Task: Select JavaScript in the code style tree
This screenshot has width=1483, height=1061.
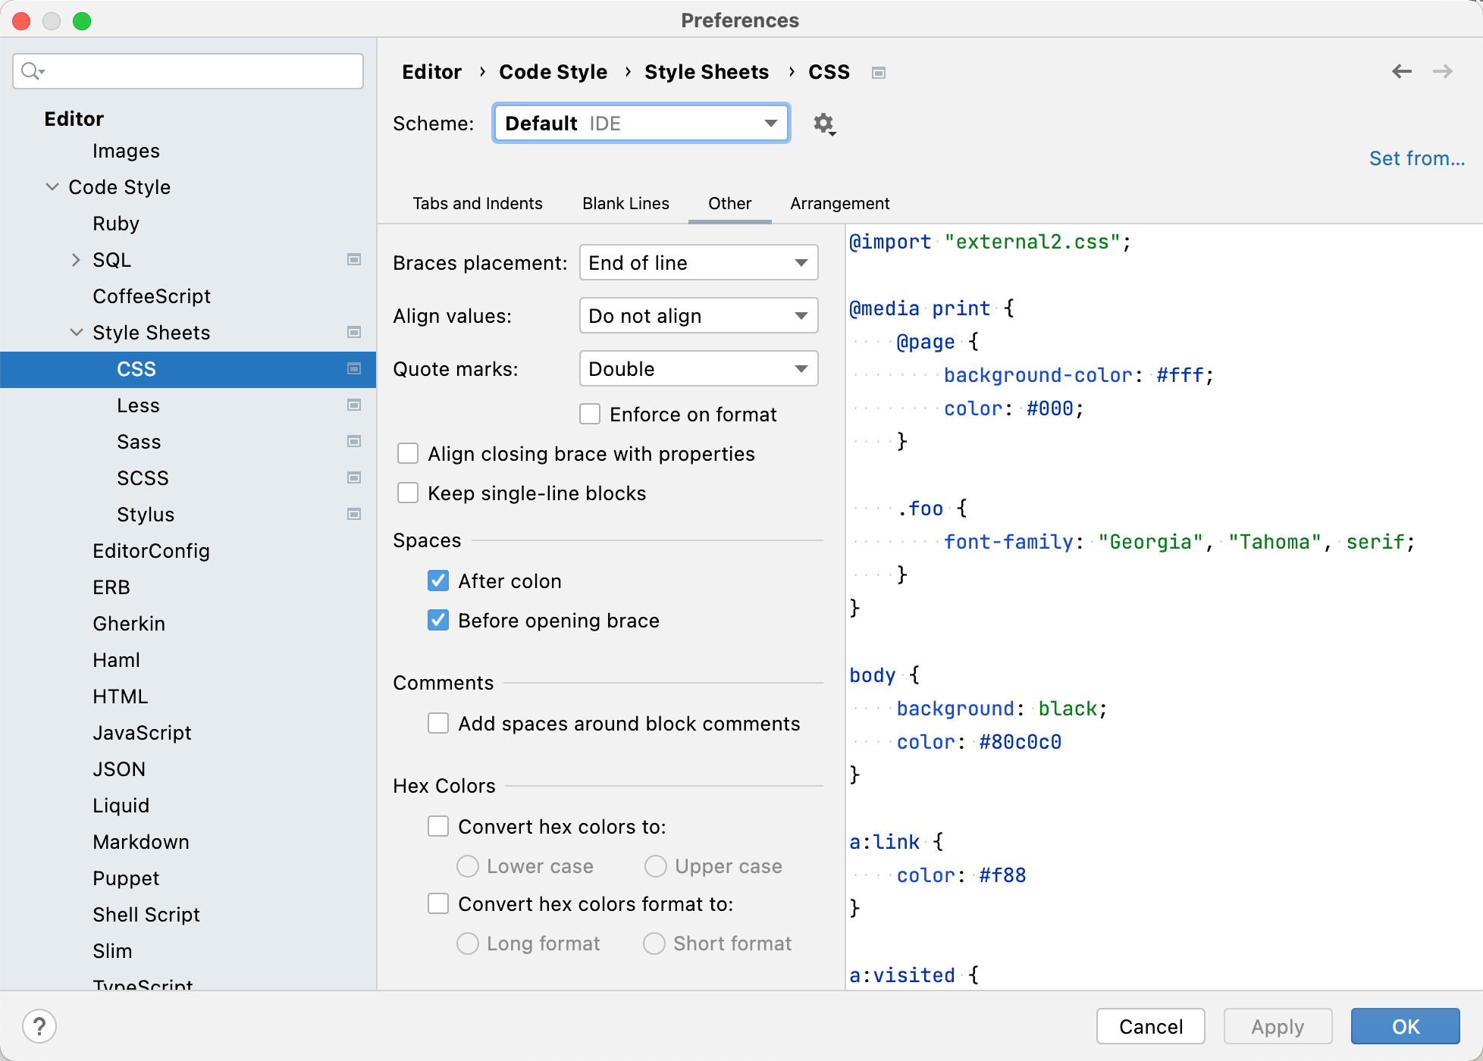Action: tap(142, 732)
